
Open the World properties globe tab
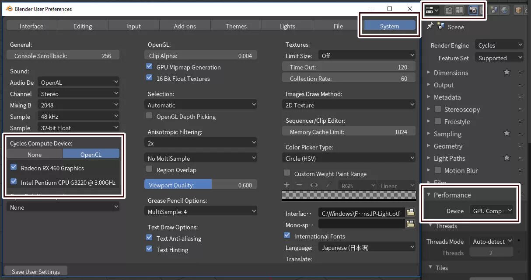[x=505, y=10]
